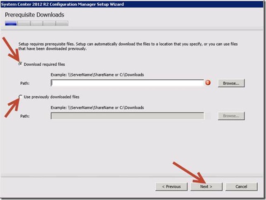Click the Path label under previously downloaded files
Image resolution: width=266 pixels, height=200 pixels.
tap(24, 116)
